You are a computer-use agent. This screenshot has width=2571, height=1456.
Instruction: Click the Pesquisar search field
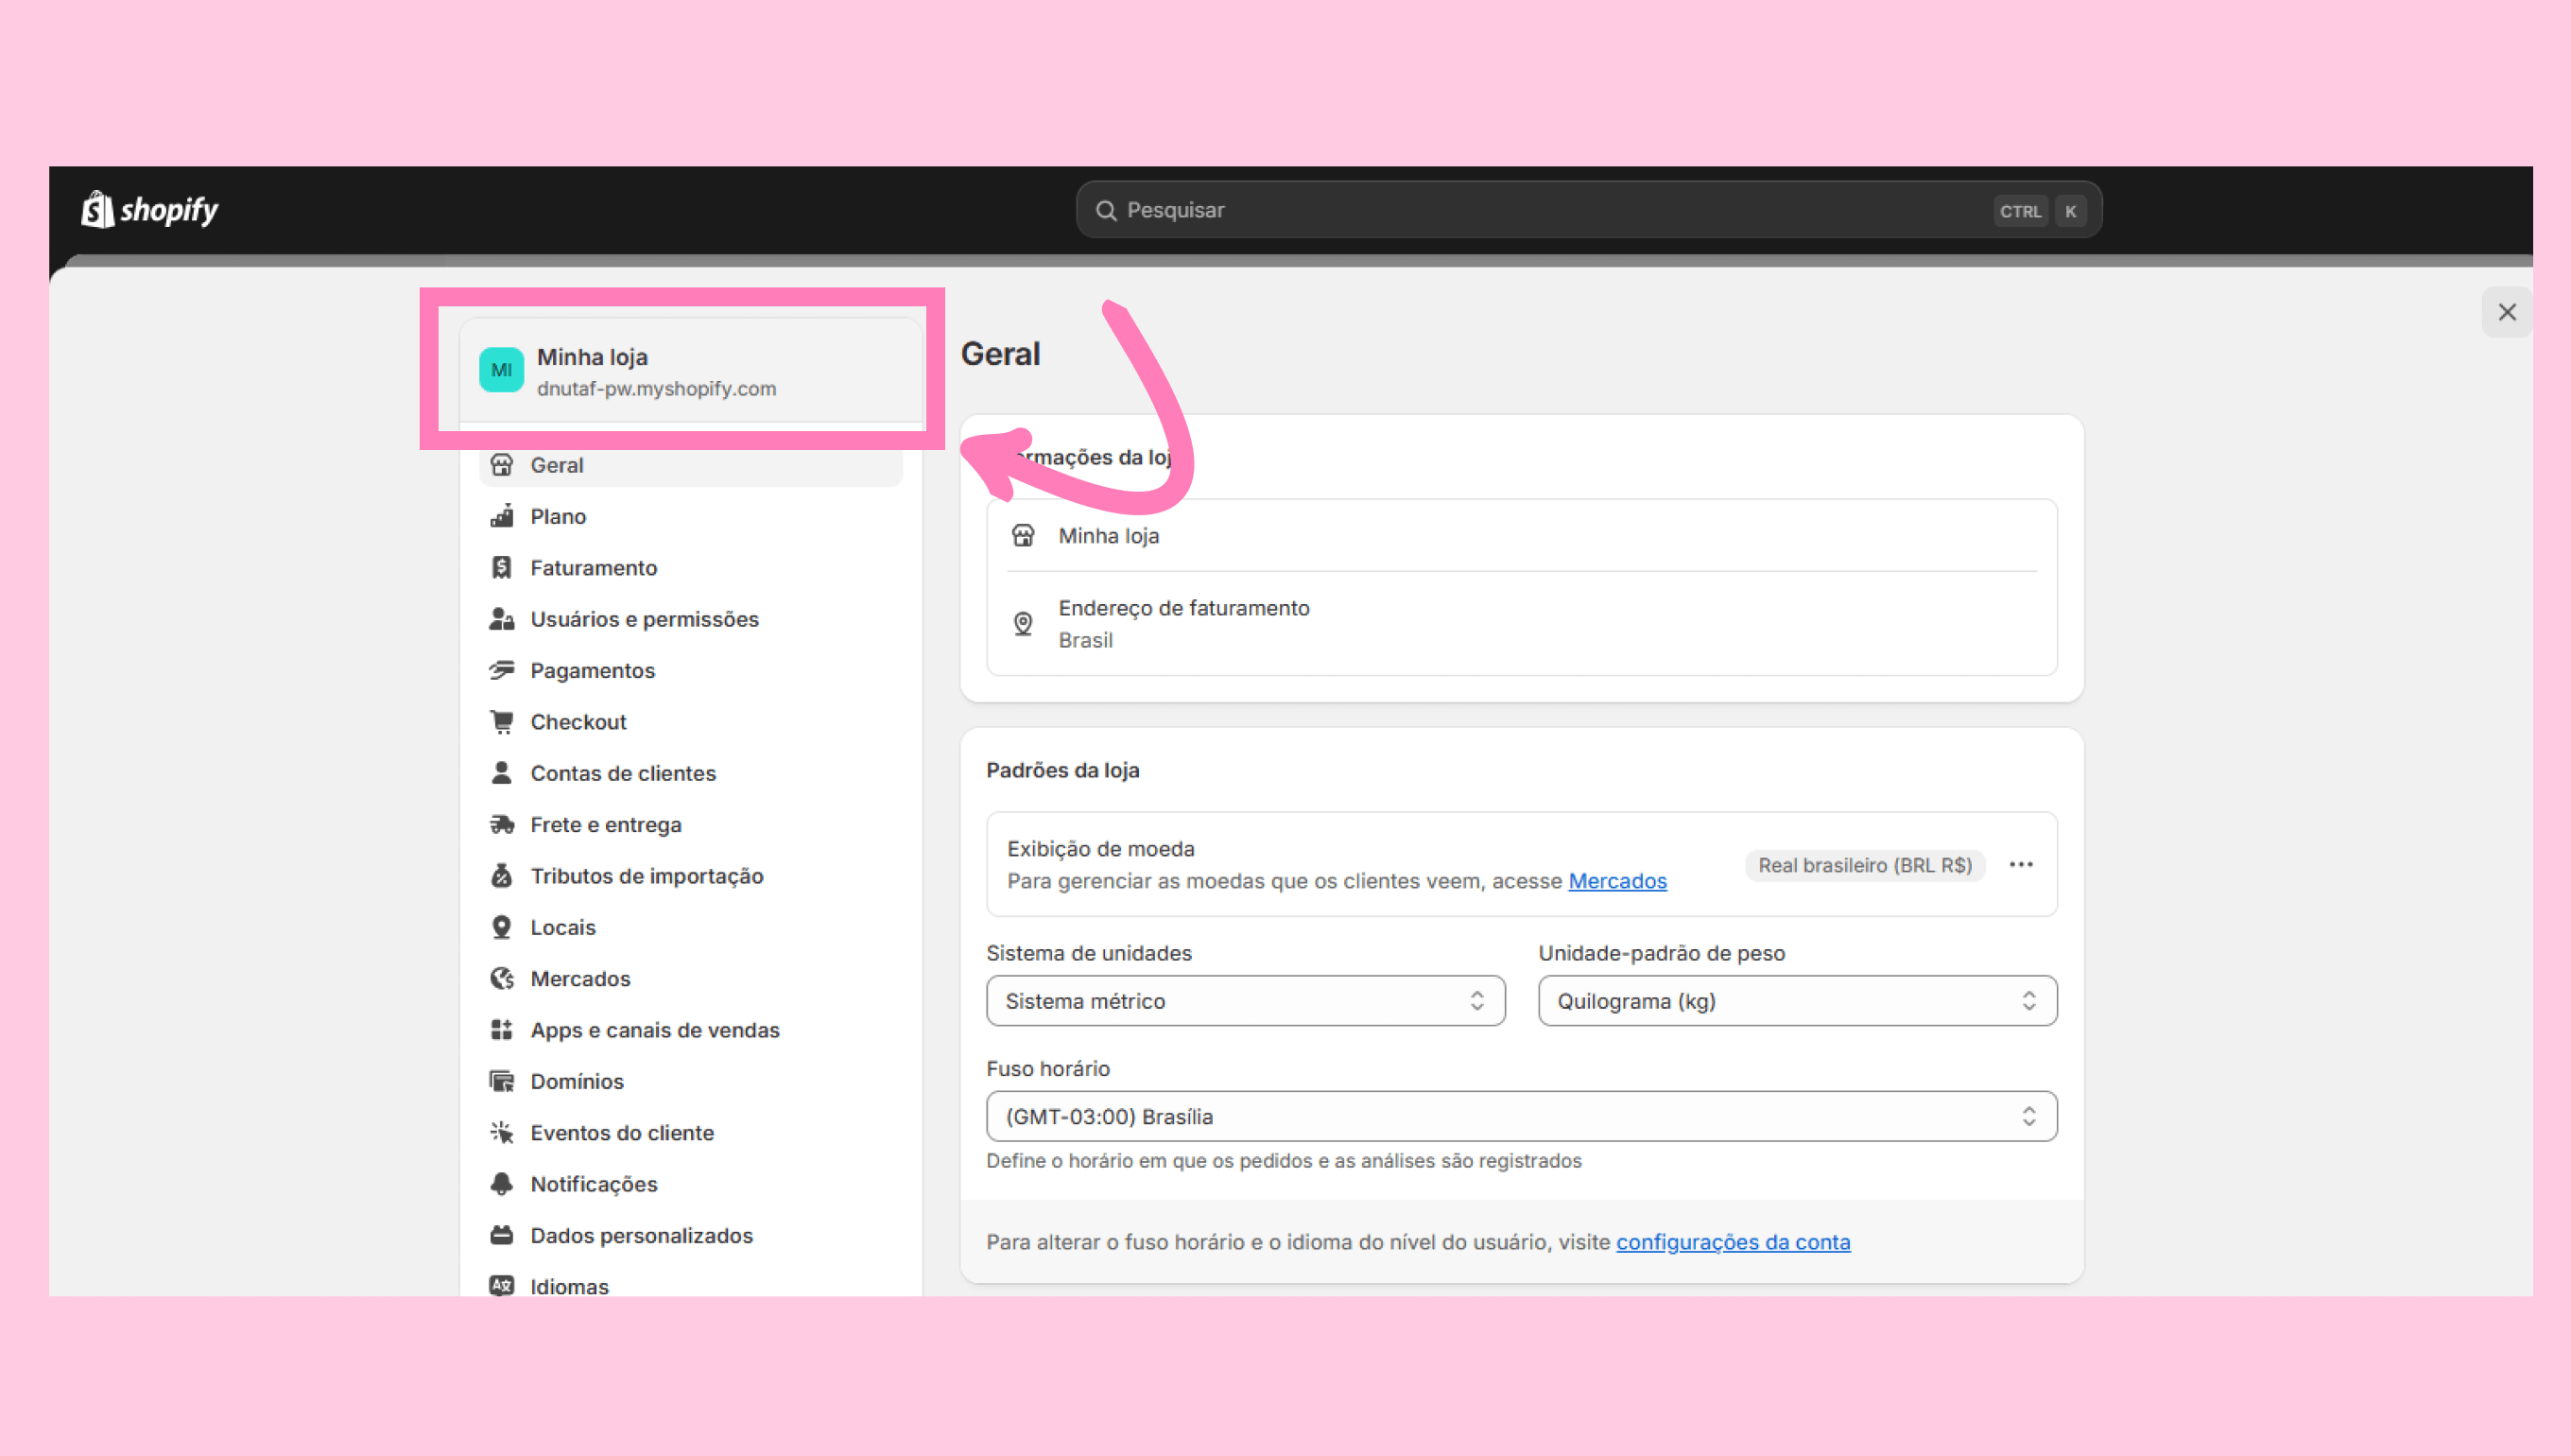point(1549,210)
